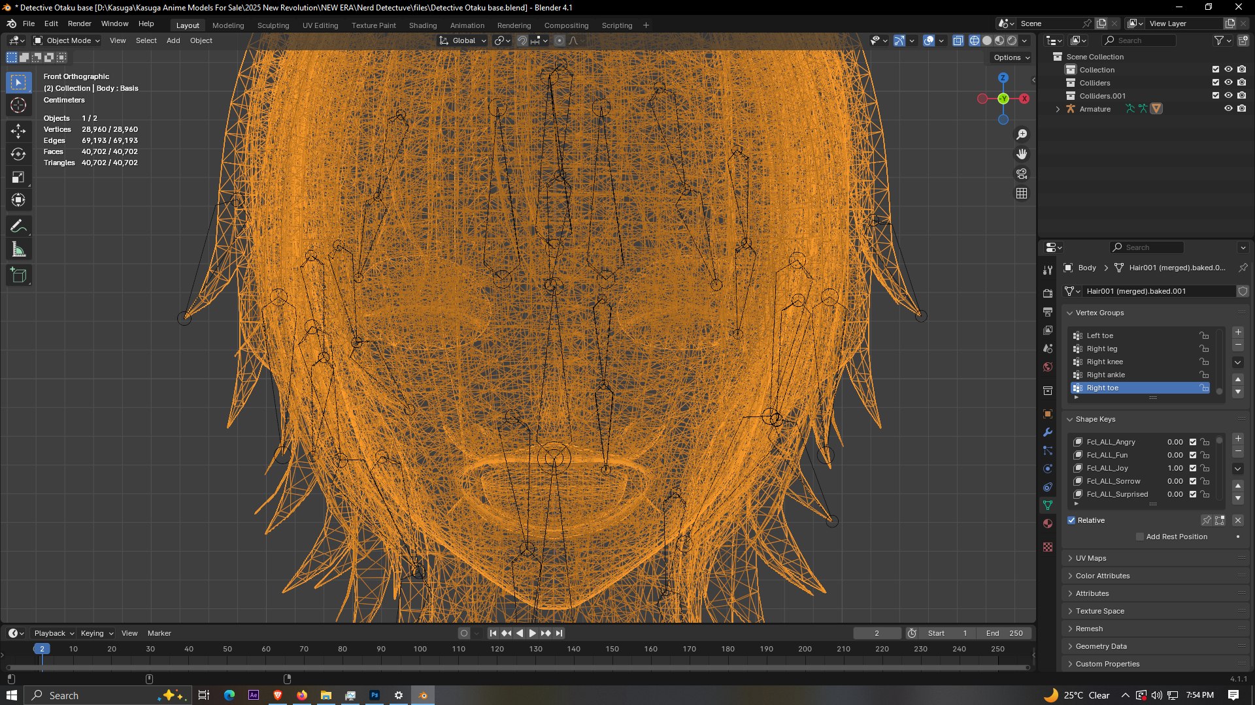Remove shape key with minus button
The width and height of the screenshot is (1255, 705).
click(x=1238, y=452)
